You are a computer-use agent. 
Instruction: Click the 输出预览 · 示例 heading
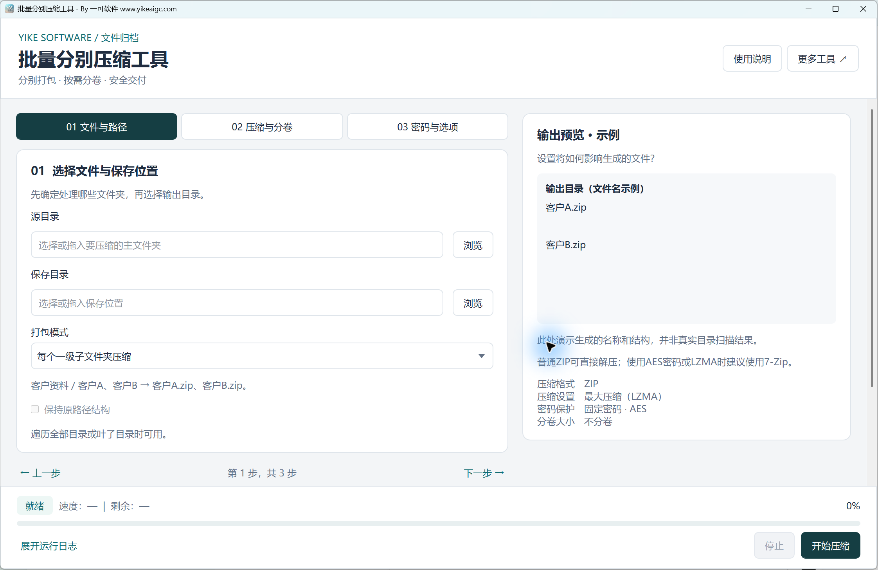tap(578, 135)
